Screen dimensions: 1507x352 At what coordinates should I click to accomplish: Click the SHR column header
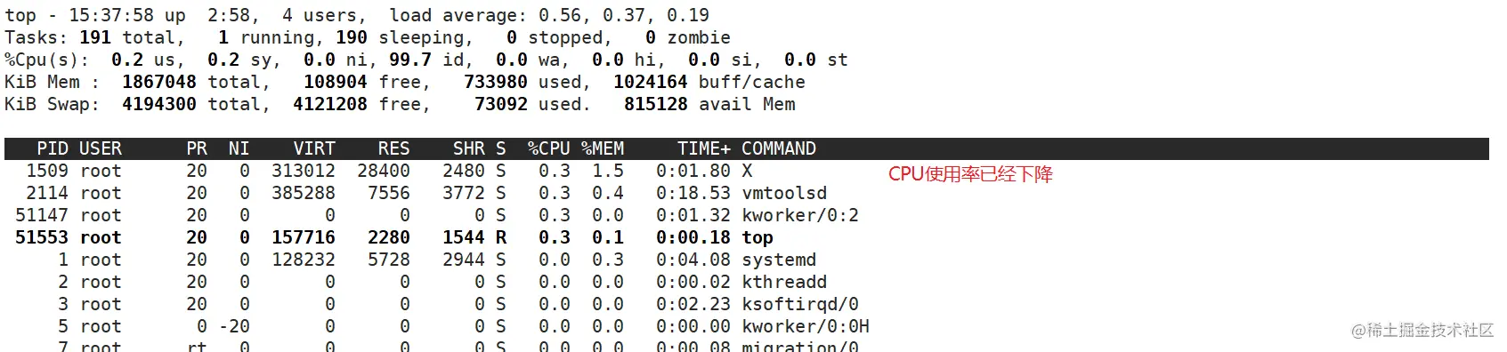coord(469,148)
